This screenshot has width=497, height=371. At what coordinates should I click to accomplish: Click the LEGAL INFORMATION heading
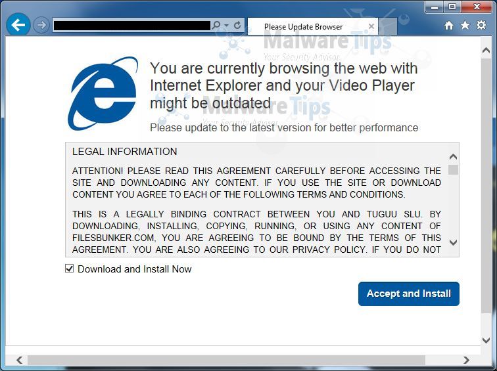click(x=124, y=152)
